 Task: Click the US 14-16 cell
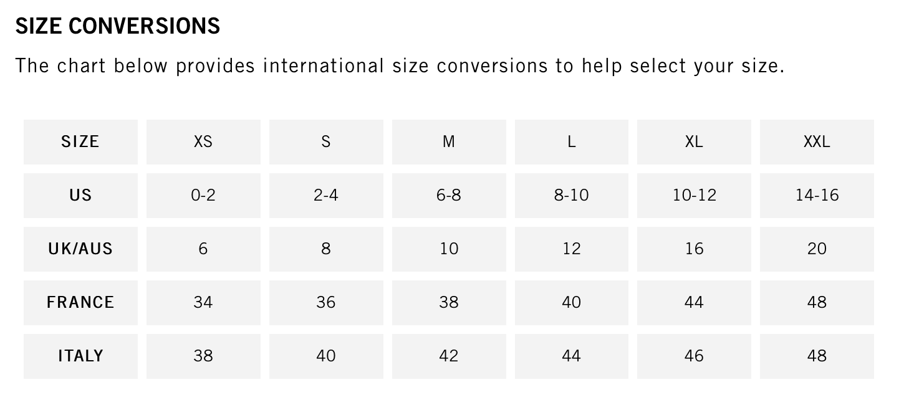tap(817, 196)
